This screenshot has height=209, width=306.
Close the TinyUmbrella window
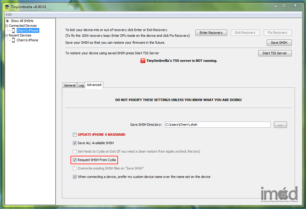[x=295, y=6]
